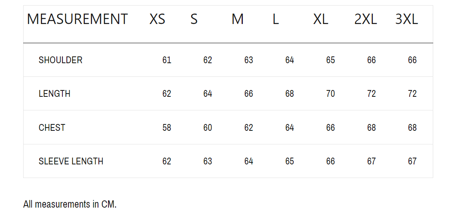Viewport: 456px width, 220px height.
Task: Select the 3XL size column header
Action: point(407,19)
